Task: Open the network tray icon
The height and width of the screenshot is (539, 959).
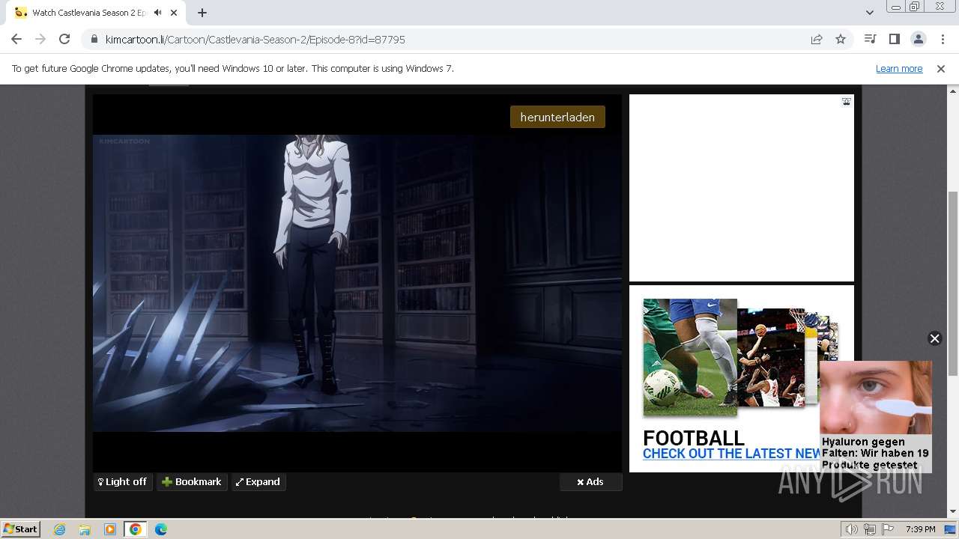Action: coord(870,529)
